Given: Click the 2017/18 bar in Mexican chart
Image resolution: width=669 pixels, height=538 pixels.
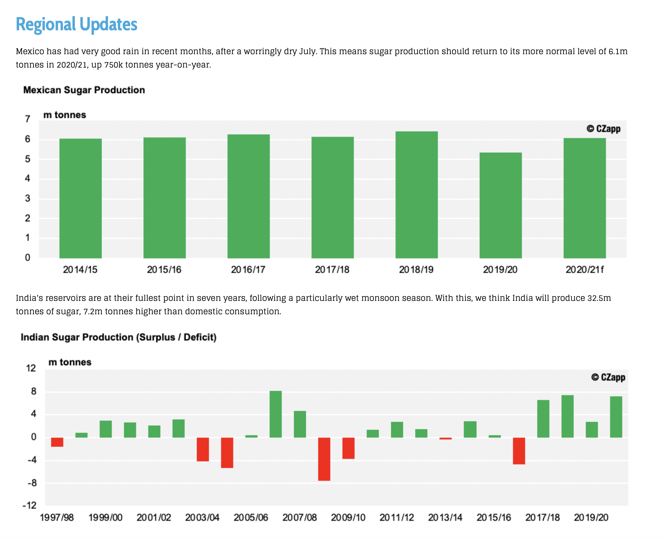Looking at the screenshot, I should pos(333,197).
